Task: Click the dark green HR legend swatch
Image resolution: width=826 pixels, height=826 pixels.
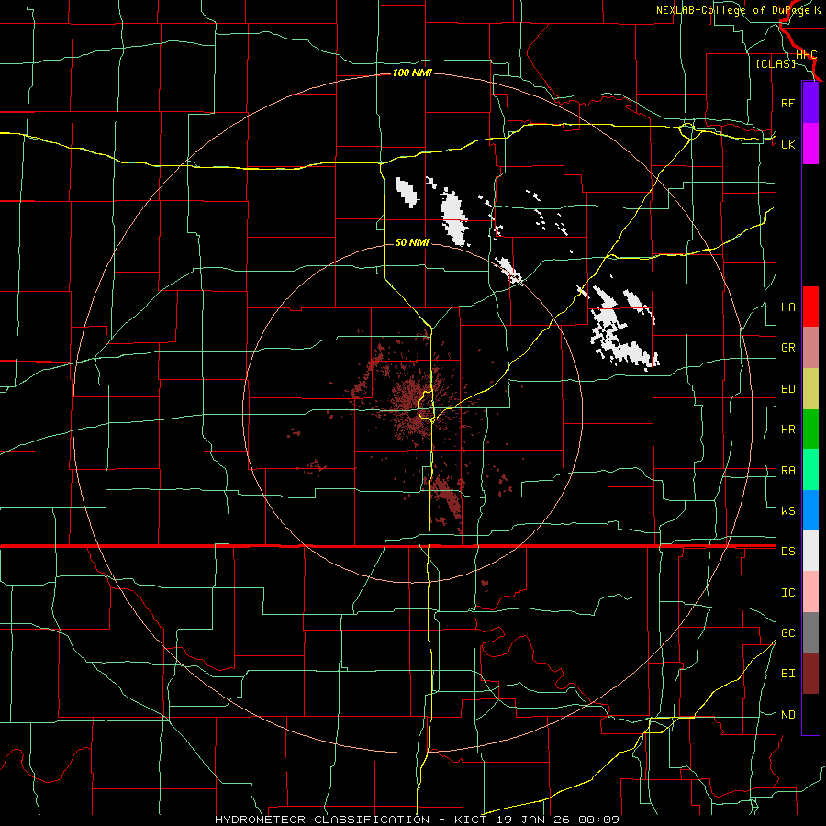Action: 810,429
